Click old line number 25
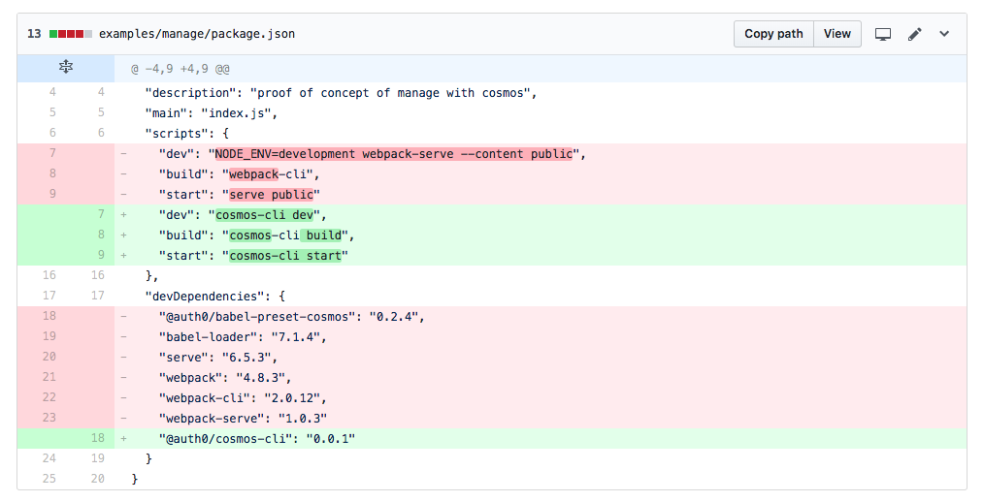This screenshot has height=502, width=984. (49, 478)
